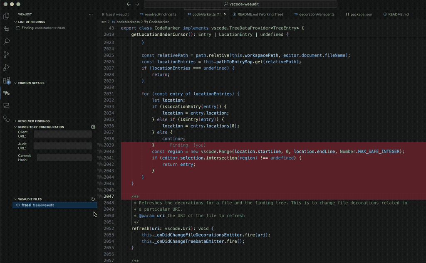Click sticky scroll line getLocationUnderCursor
Image resolution: width=426 pixels, height=263 pixels.
tap(209, 34)
